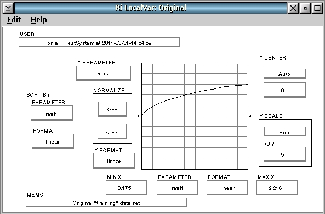325x214 pixels.
Task: Open the Y FORMAT linear selector
Action: tap(114, 160)
